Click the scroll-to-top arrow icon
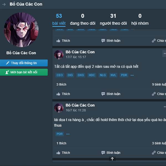Image resolution: width=166 pixels, height=166 pixels. point(112,159)
